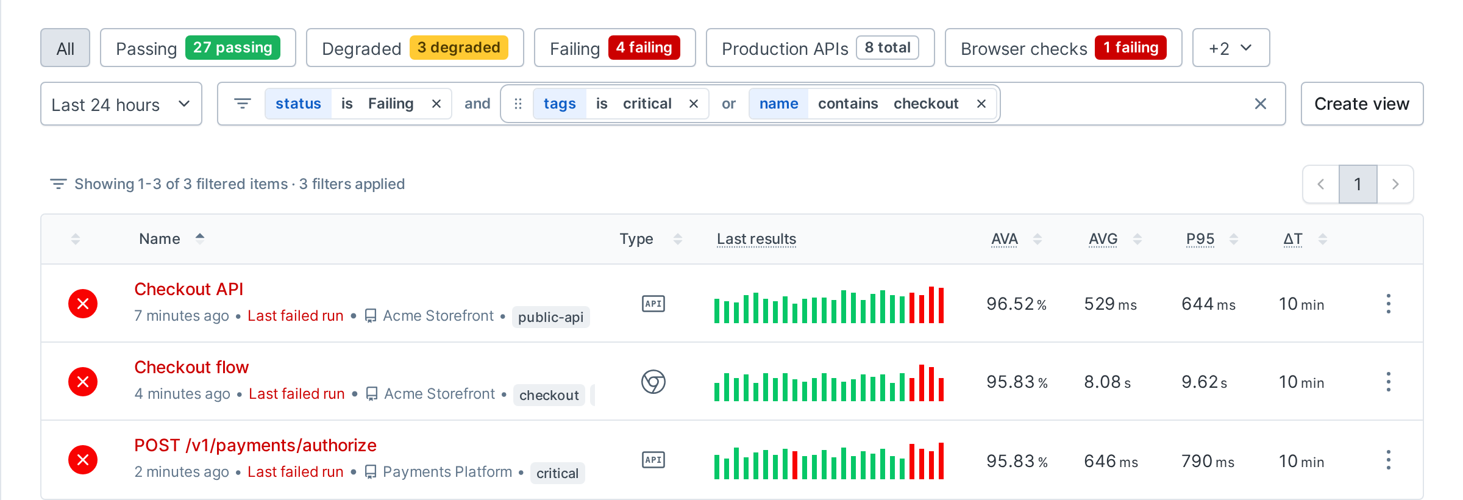Image resolution: width=1463 pixels, height=500 pixels.
Task: Go to next page of results
Action: (1395, 184)
